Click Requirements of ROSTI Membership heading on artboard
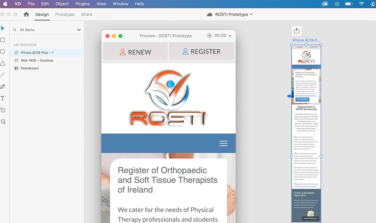376x223 pixels. 306,108
